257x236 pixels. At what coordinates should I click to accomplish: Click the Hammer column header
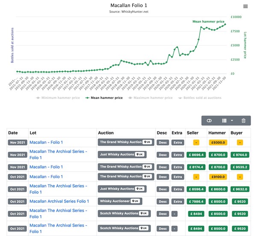217,133
